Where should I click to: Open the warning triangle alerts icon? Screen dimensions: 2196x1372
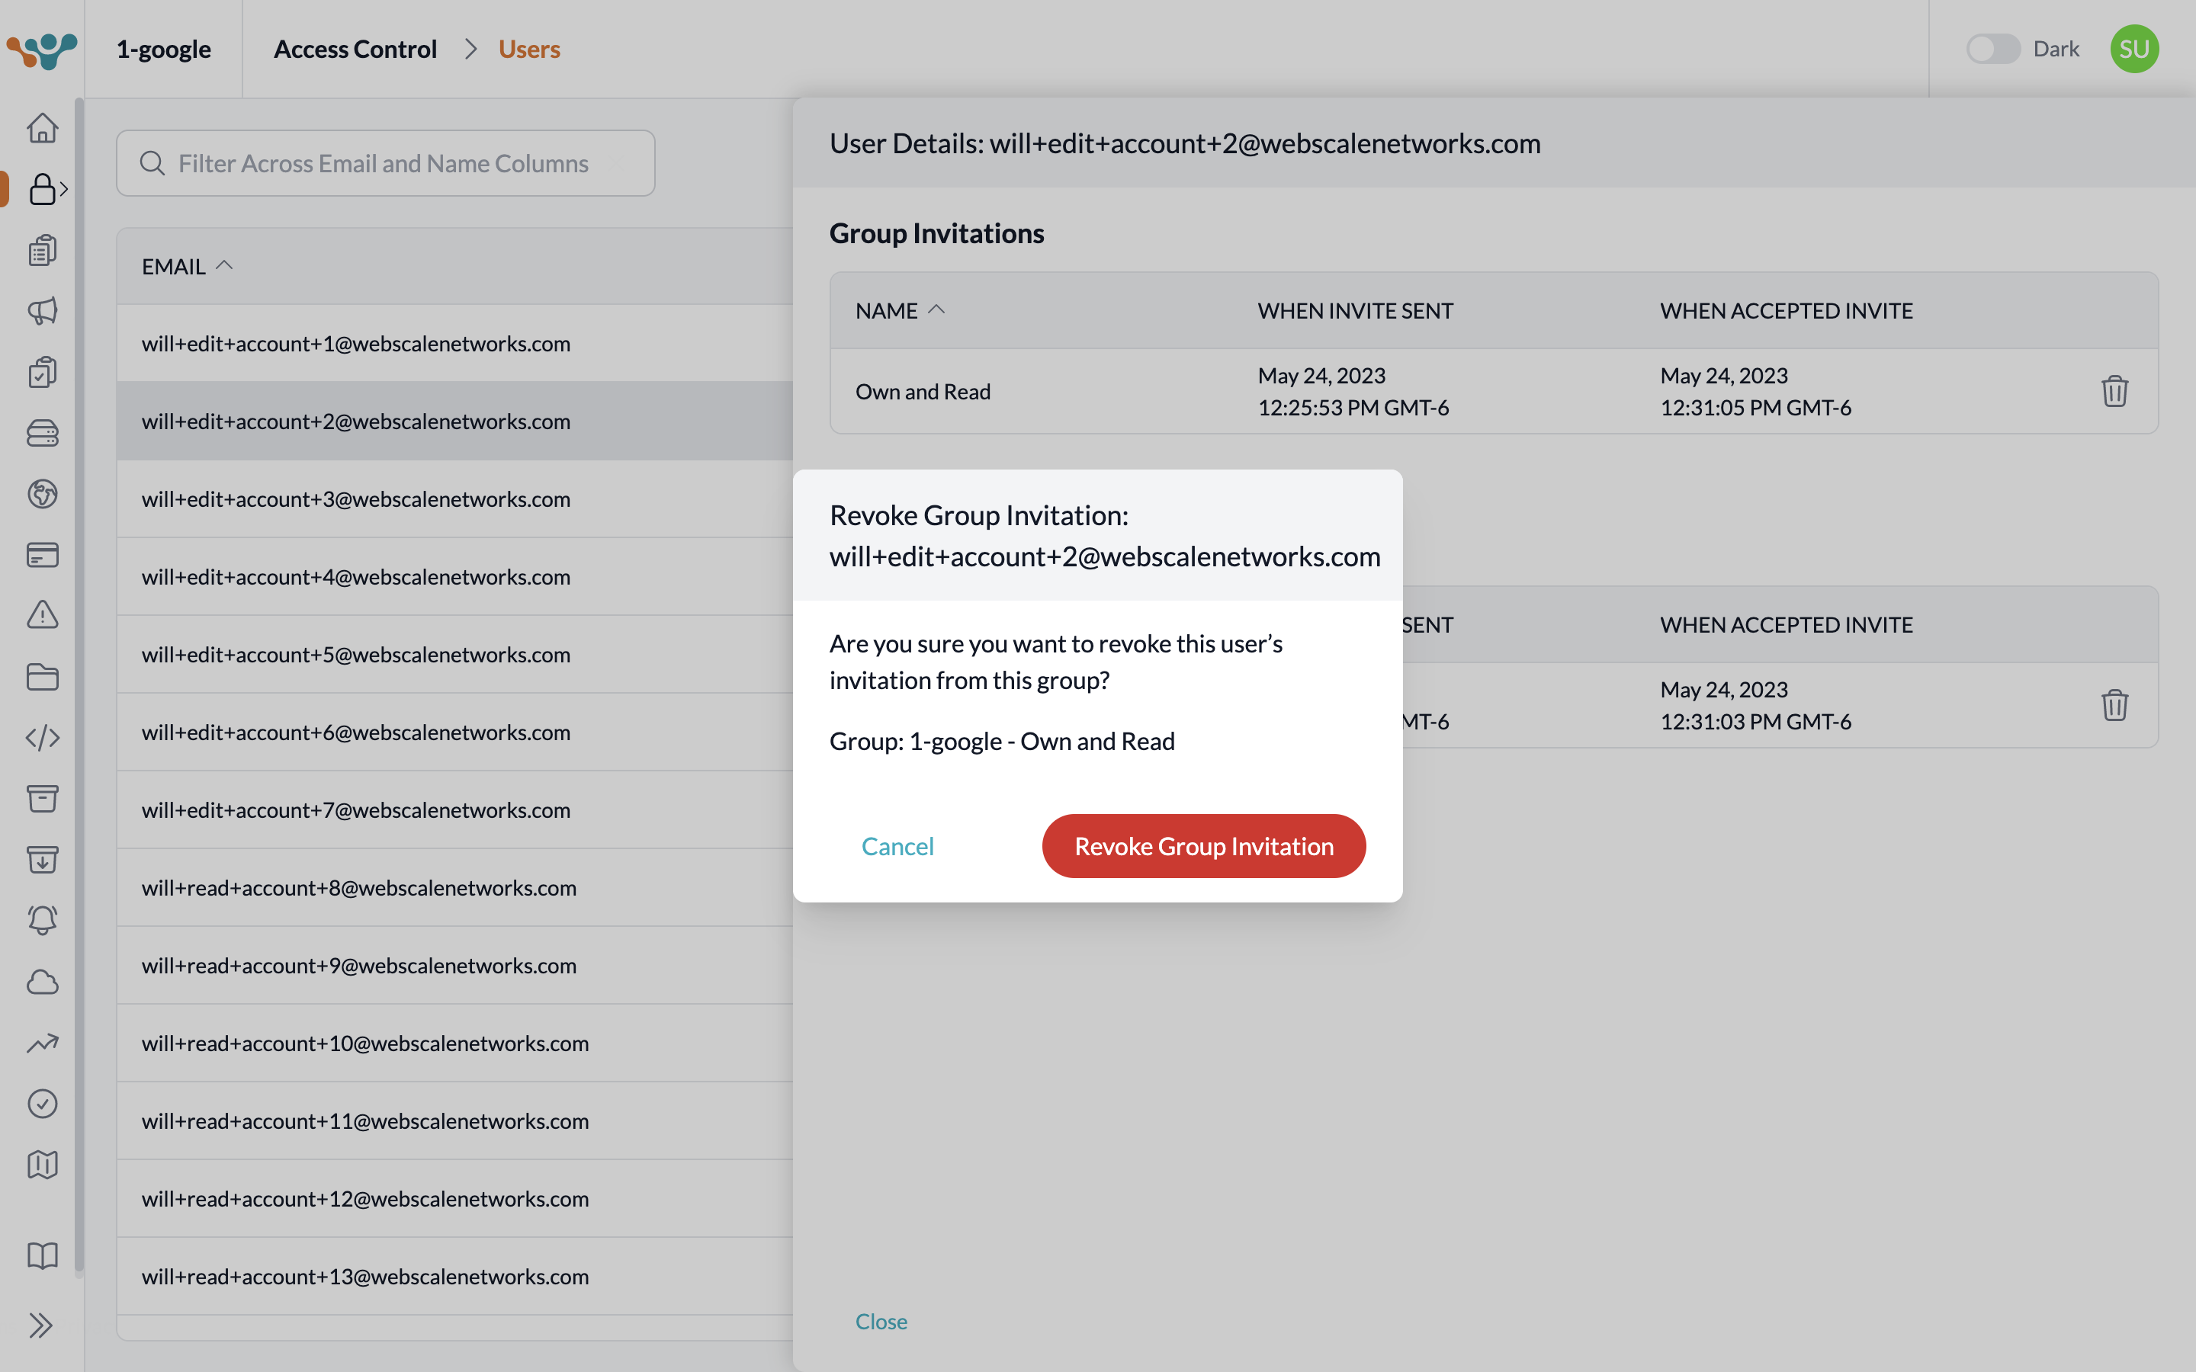tap(42, 615)
